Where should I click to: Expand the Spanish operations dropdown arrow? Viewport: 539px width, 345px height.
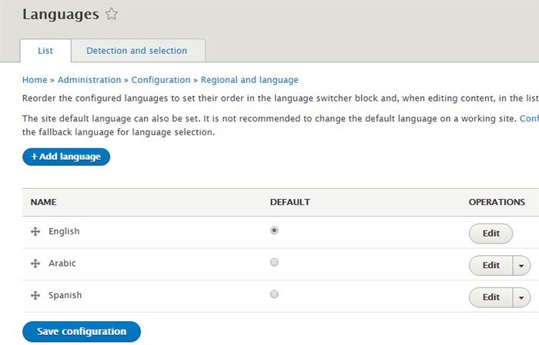[522, 297]
